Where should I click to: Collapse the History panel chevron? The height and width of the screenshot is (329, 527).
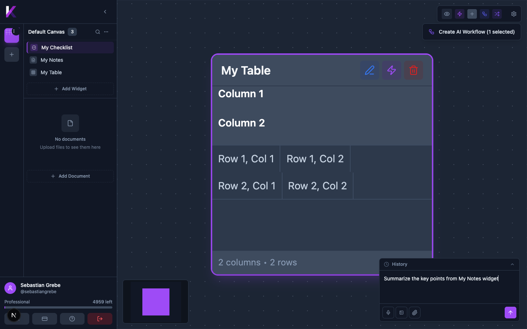[x=512, y=264]
